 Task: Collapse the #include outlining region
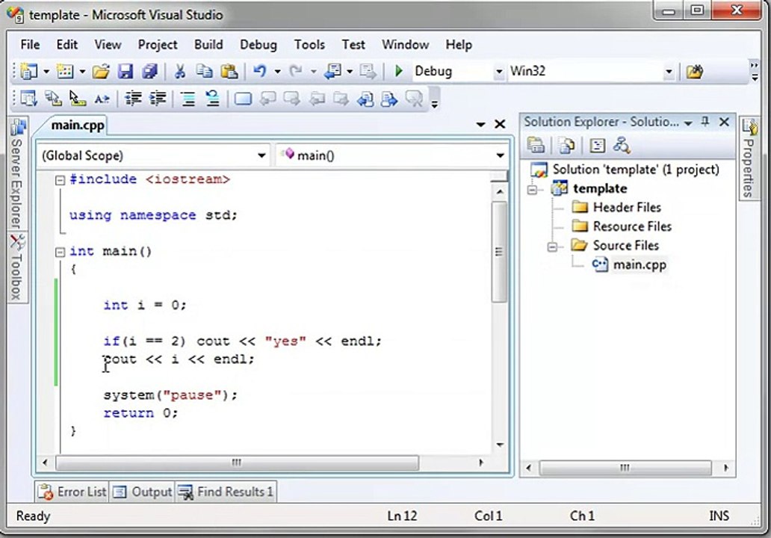tap(60, 181)
